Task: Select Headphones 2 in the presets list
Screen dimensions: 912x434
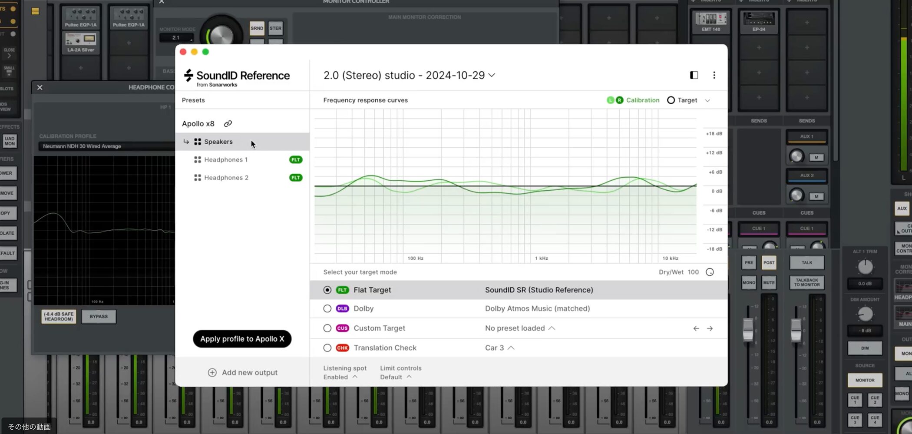Action: pyautogui.click(x=226, y=178)
